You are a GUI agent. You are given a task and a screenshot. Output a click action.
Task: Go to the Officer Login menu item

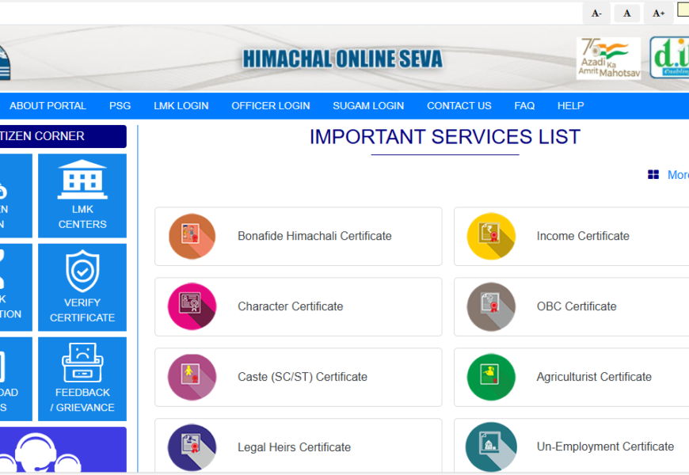[270, 105]
